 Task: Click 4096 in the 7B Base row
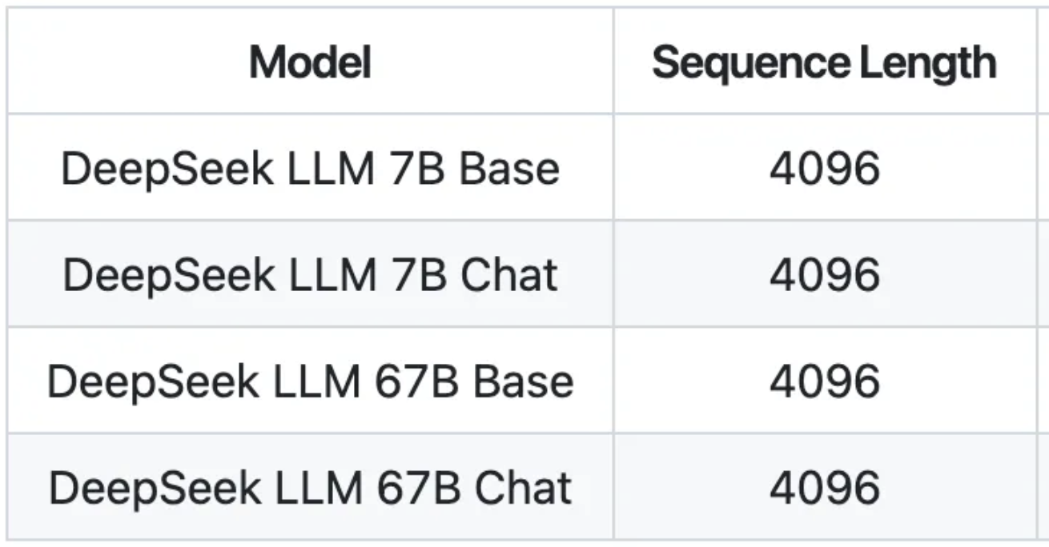click(824, 169)
